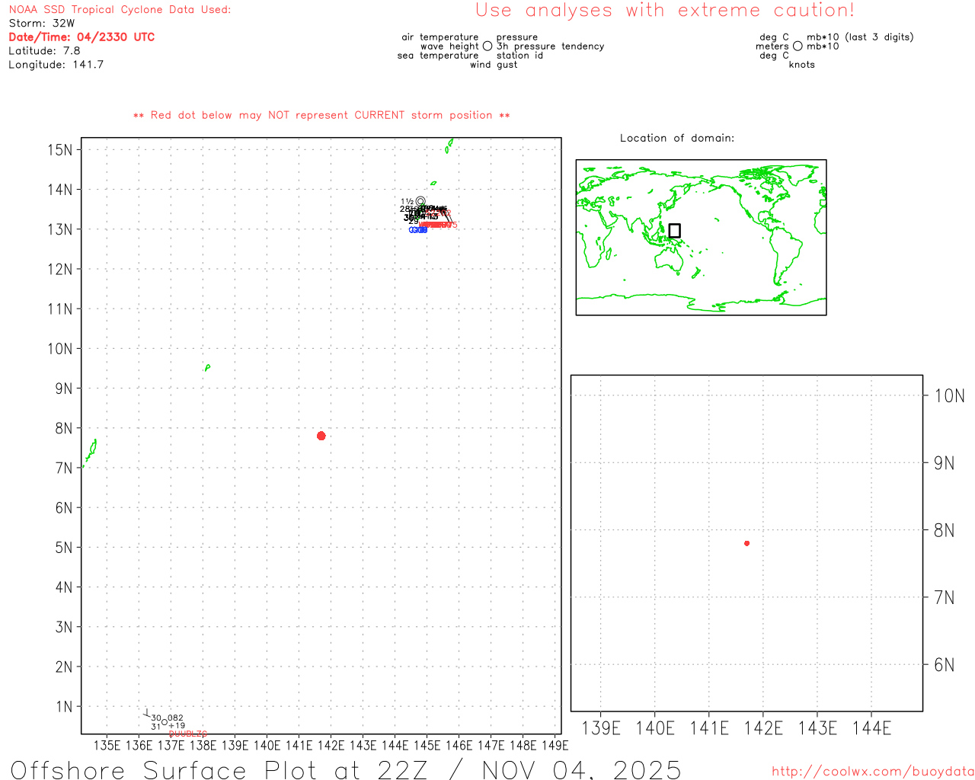Click the station circle in the parameter legend
Viewport: 975px width, 780px height.
pyautogui.click(x=487, y=46)
